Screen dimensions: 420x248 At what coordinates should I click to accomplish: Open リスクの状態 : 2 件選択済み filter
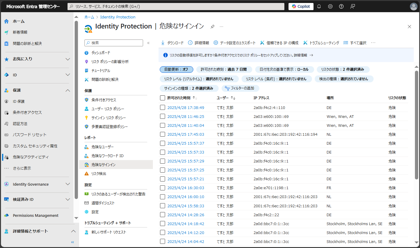coord(343,69)
